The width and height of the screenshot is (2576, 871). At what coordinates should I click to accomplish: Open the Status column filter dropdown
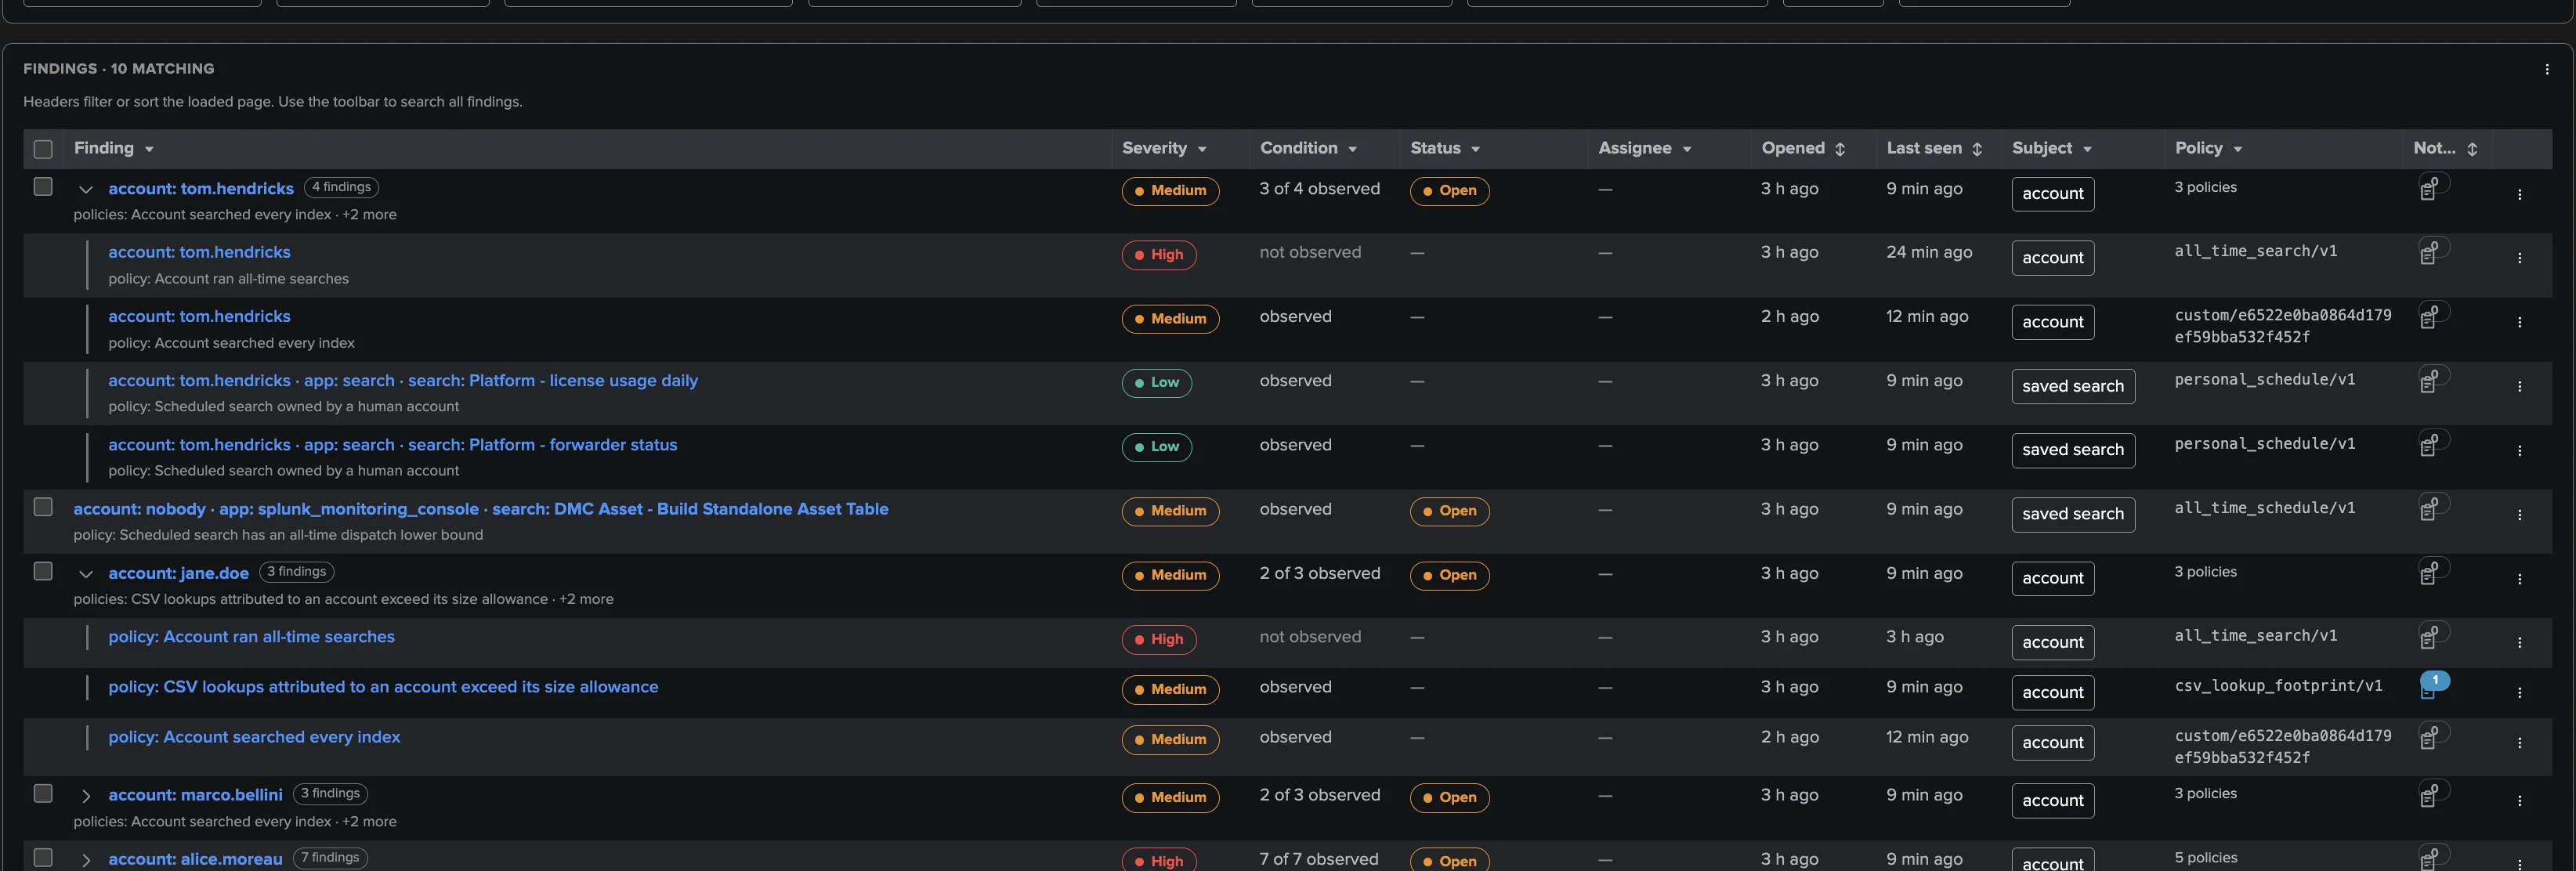(1475, 149)
